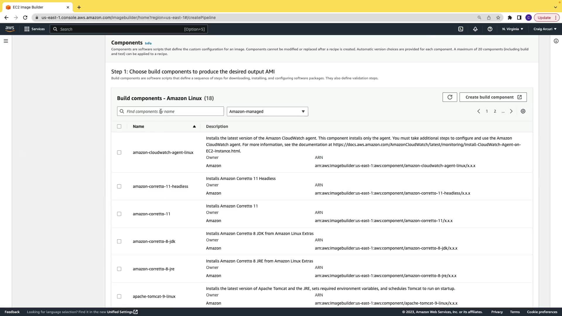The image size is (562, 316).
Task: Open the Services grid menu
Action: tap(35, 29)
